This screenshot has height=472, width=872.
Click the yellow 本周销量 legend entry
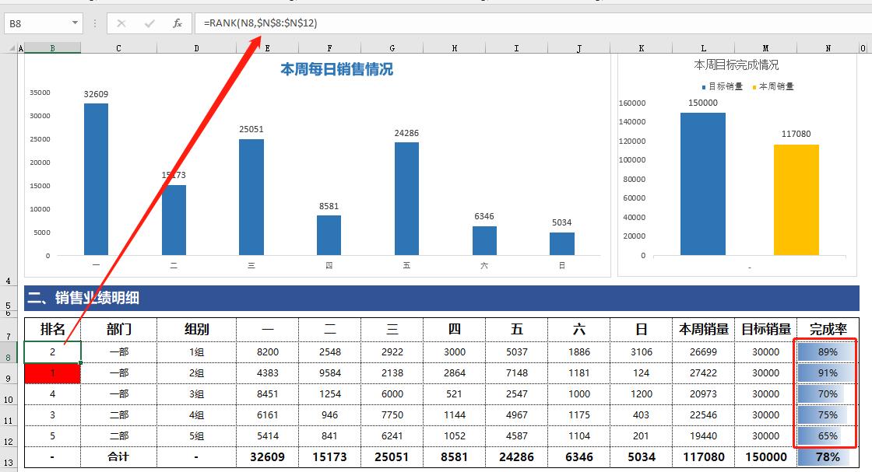coord(772,86)
